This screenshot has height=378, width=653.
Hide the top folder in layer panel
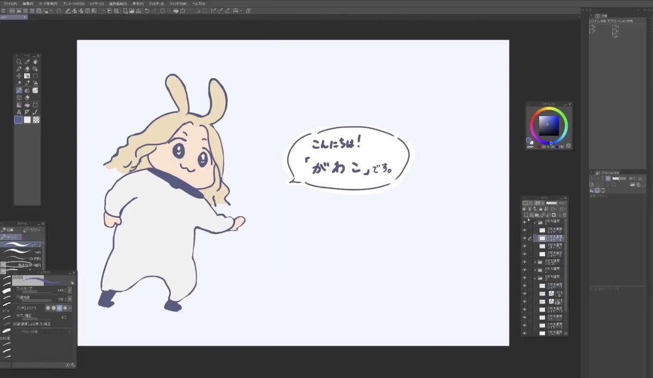(x=525, y=222)
